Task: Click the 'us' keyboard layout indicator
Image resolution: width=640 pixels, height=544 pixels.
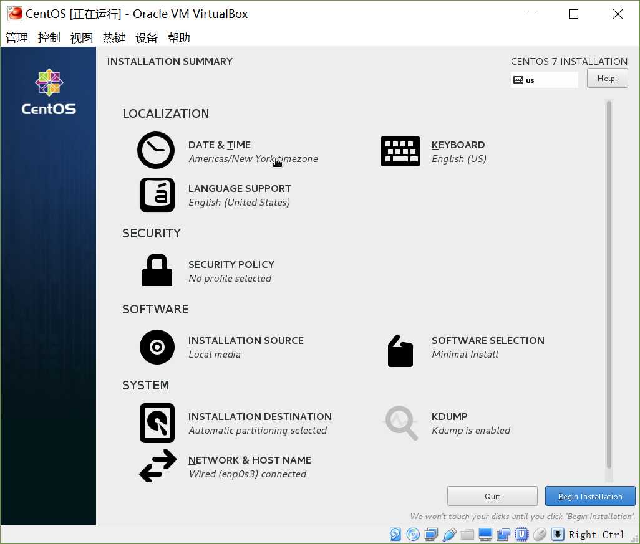Action: (544, 80)
